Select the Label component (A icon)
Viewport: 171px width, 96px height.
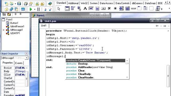tap(85, 9)
